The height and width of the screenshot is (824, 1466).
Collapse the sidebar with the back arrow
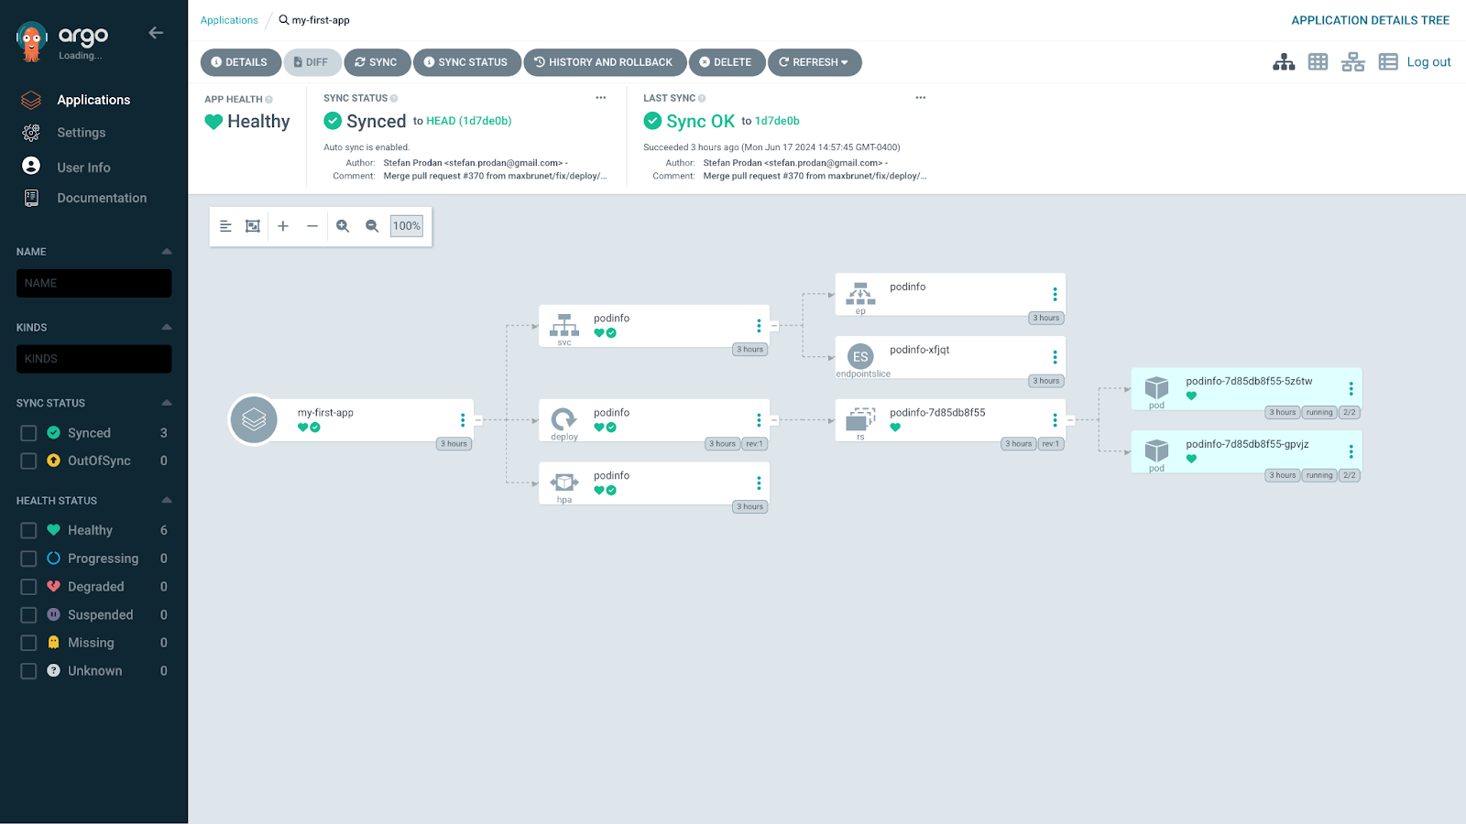(156, 33)
